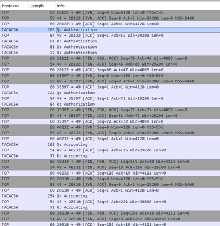
Task: Select packet with Seq=72 Ack=32
Action: coord(110,121)
